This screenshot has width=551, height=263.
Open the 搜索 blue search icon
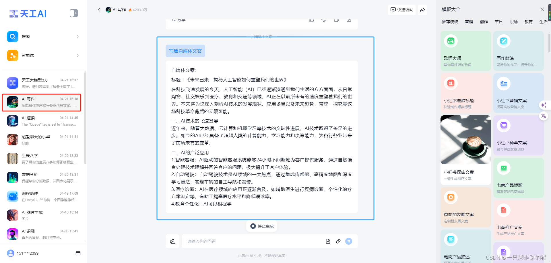click(13, 37)
